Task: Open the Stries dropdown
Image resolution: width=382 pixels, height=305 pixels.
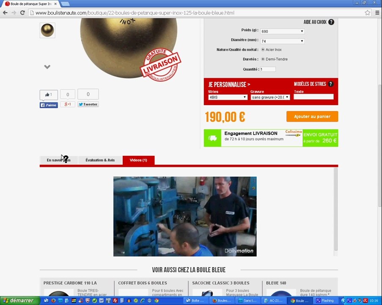Action: tap(228, 97)
